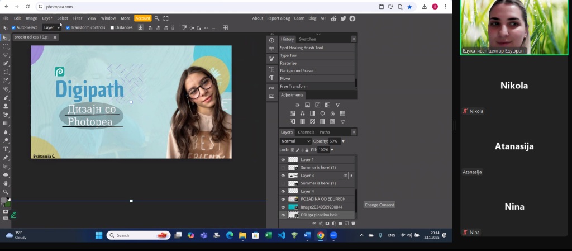Viewport: 572px width, 251px height.
Task: Select the Background Eraser history state
Action: [x=317, y=71]
